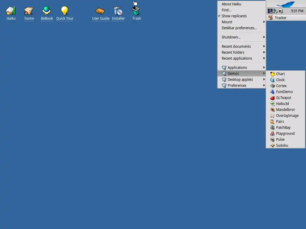Launch the PatchBay demo

[285, 128]
